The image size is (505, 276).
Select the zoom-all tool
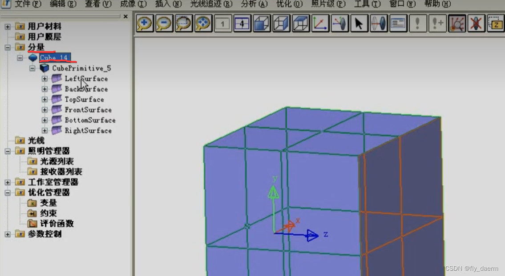point(202,24)
